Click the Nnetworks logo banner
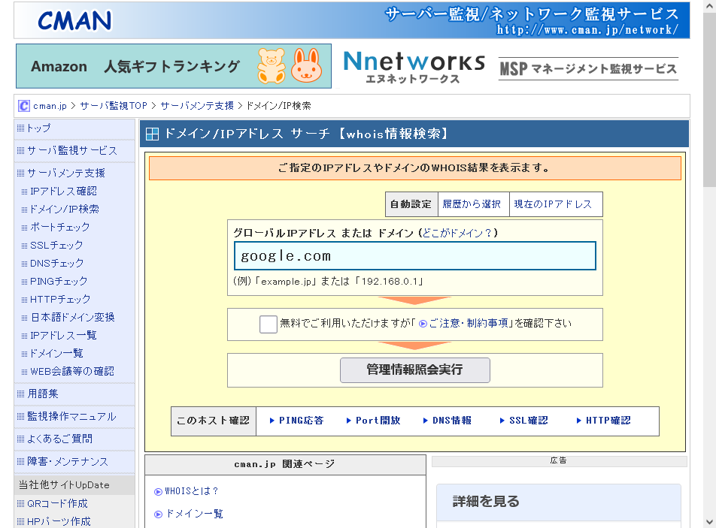The image size is (716, 528). pos(414,67)
